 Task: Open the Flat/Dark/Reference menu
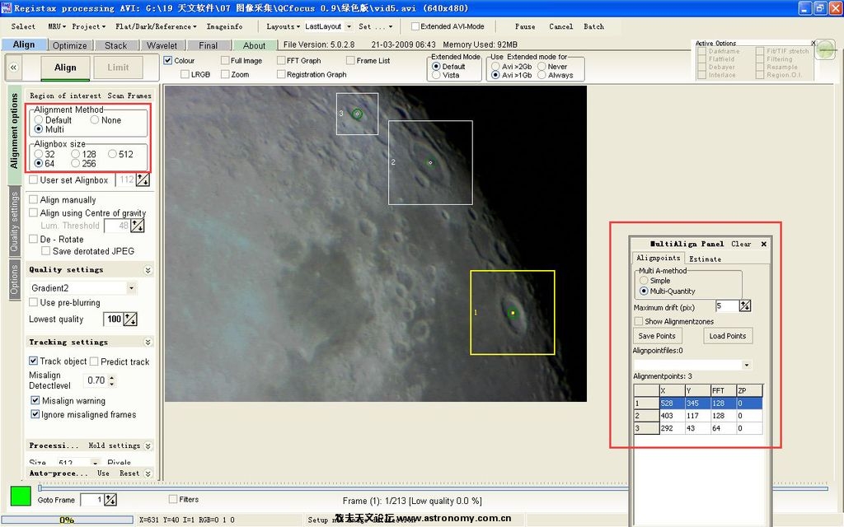(x=156, y=26)
